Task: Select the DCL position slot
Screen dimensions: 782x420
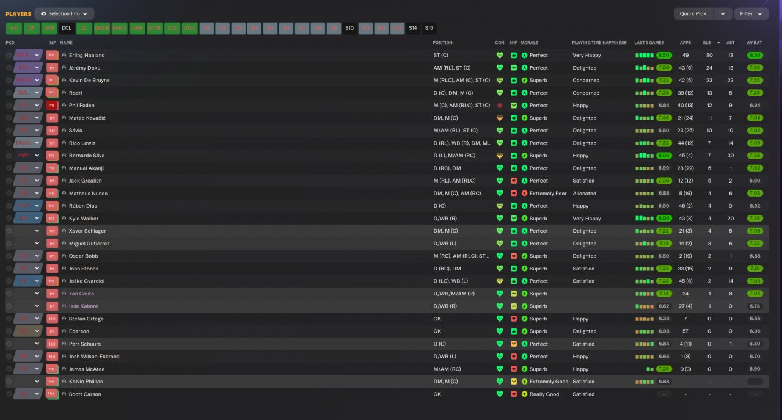Action: click(67, 28)
